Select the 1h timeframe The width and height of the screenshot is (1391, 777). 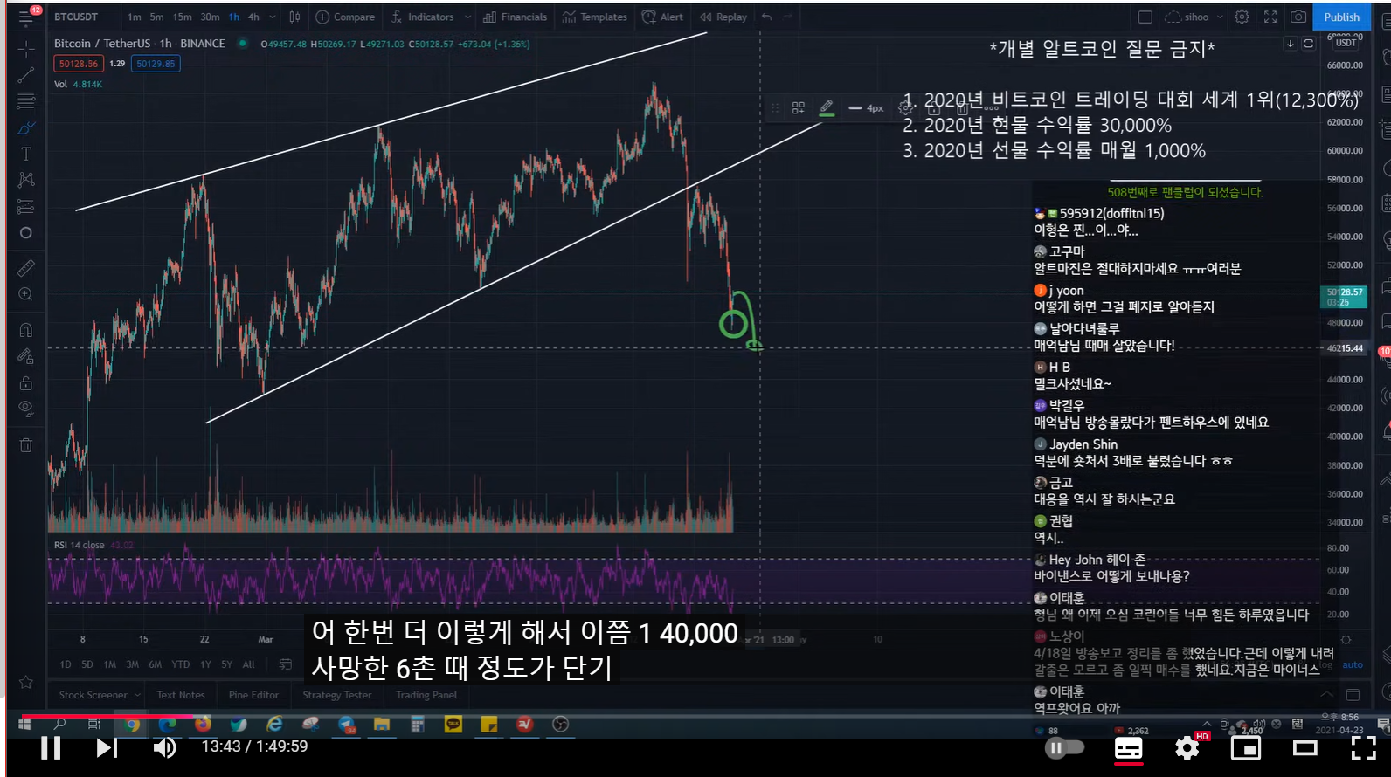234,17
